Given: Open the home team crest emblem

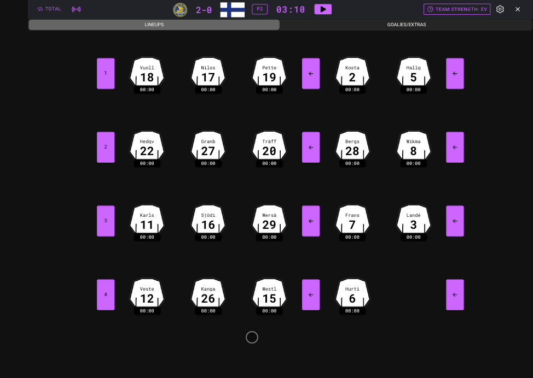Looking at the screenshot, I should [x=181, y=9].
